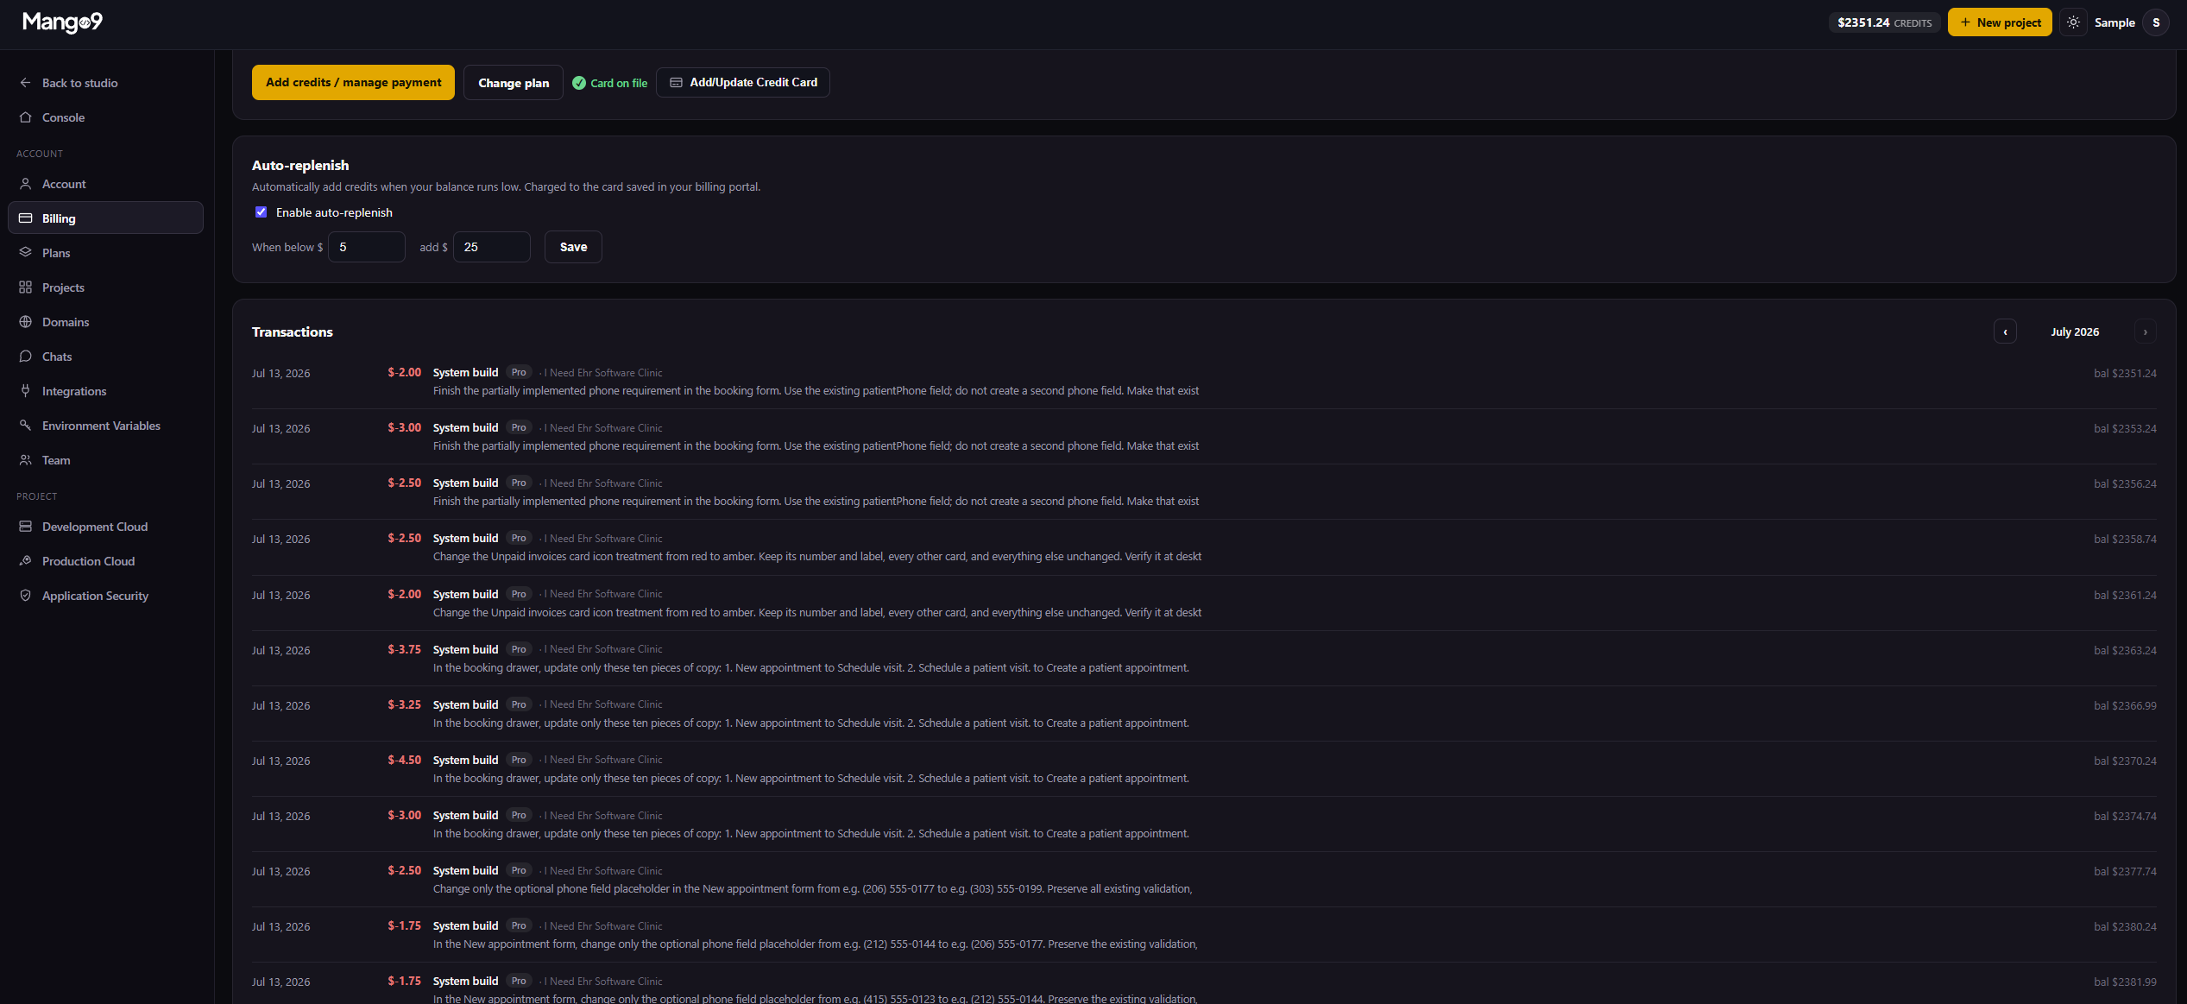Click the Billing card icon in sidebar
Viewport: 2187px width, 1004px height.
tap(26, 218)
